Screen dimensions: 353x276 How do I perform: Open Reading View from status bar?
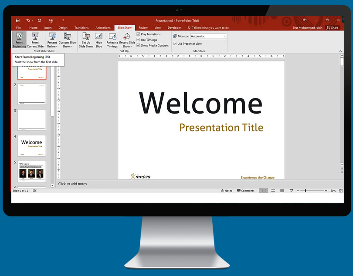coord(282,191)
